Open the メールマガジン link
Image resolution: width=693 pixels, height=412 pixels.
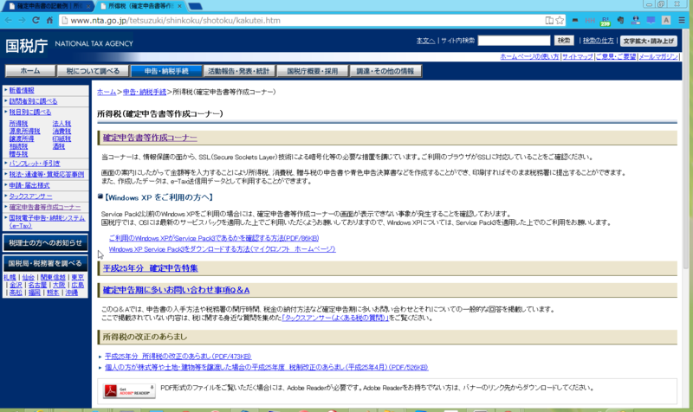658,56
